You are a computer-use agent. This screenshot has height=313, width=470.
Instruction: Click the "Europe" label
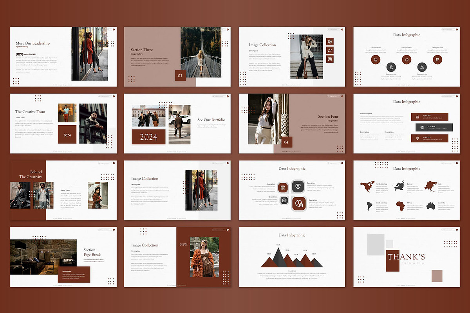410,183
